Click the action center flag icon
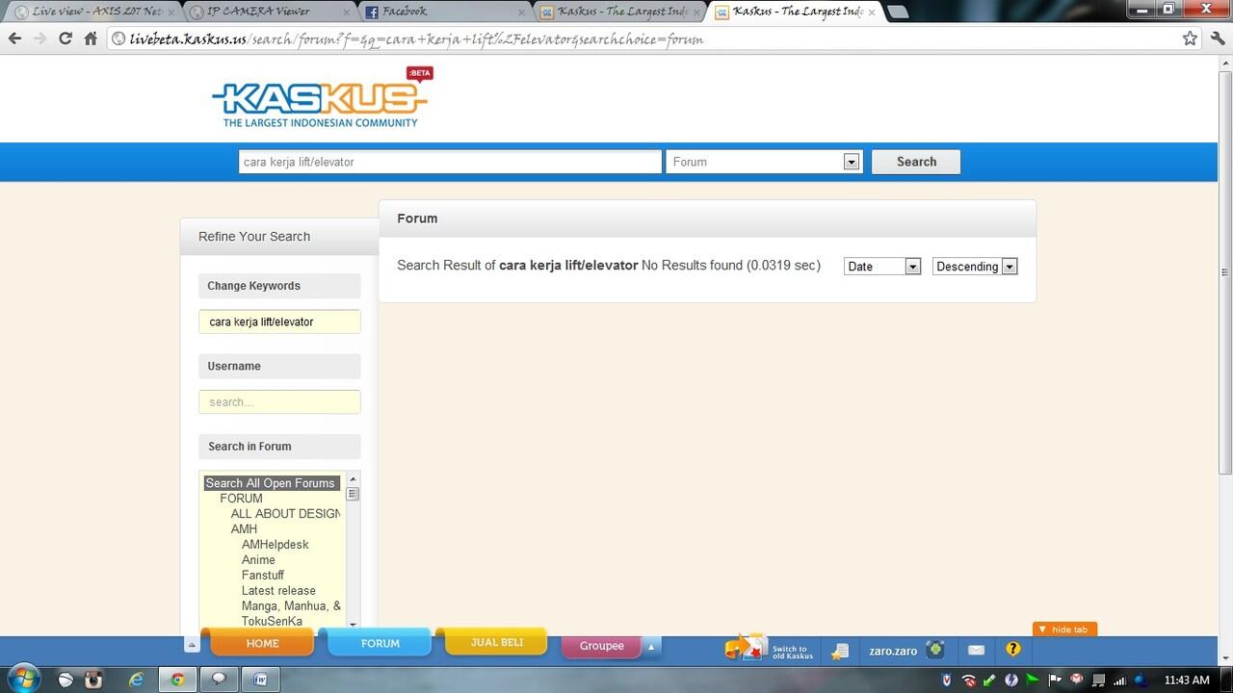1233x693 pixels. click(1055, 680)
